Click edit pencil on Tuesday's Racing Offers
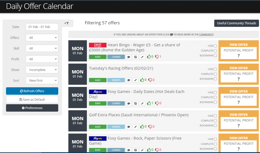 (x=136, y=80)
